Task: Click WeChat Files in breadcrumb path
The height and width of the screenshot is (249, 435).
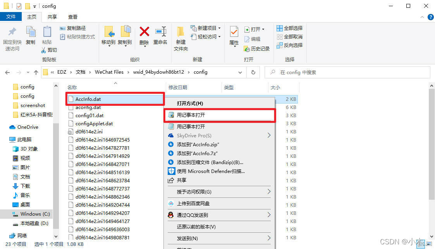Action: click(109, 72)
